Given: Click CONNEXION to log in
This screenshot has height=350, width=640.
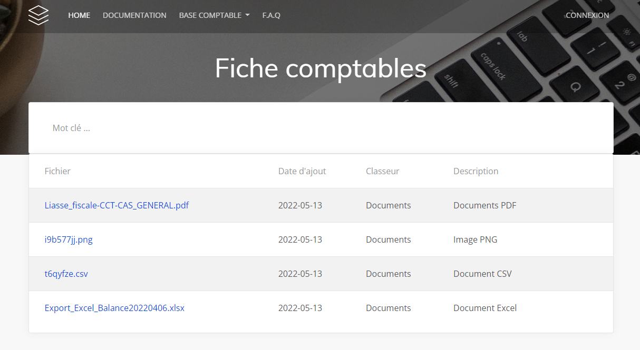Looking at the screenshot, I should (587, 15).
